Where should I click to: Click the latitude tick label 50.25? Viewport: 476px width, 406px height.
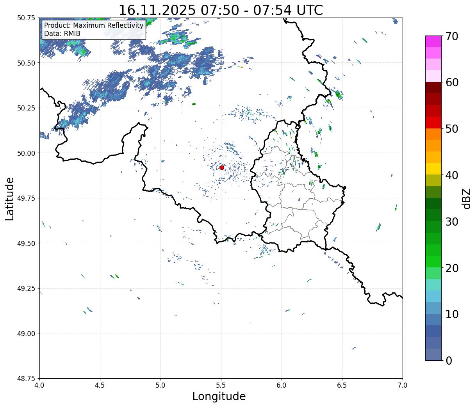26,108
